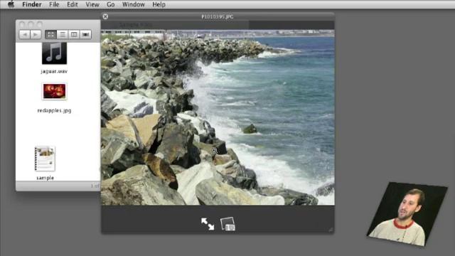455x256 pixels.
Task: Open the Finder menu
Action: [x=32, y=4]
